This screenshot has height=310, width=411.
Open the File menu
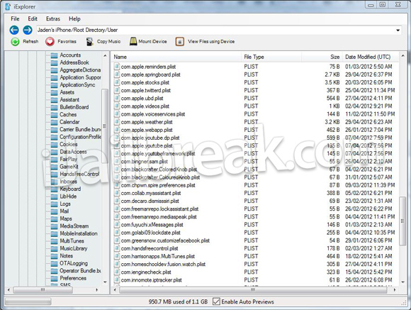15,19
